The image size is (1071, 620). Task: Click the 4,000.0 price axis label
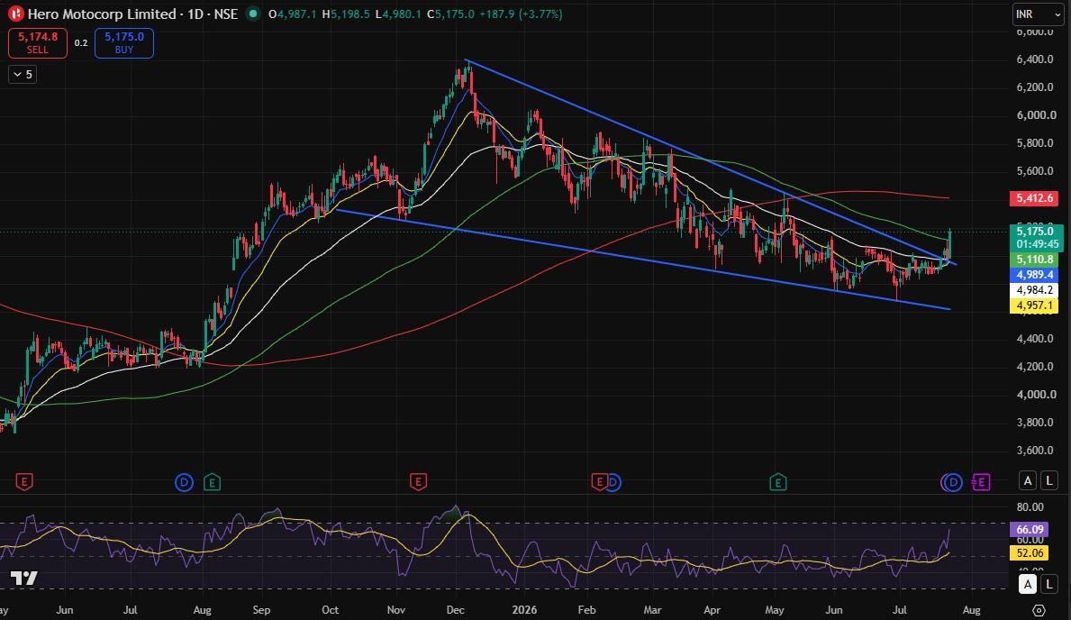pos(1036,395)
